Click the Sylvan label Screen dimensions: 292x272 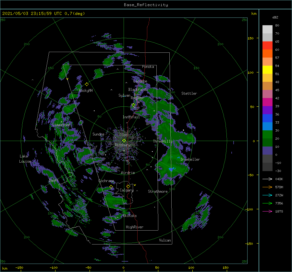click(x=124, y=95)
